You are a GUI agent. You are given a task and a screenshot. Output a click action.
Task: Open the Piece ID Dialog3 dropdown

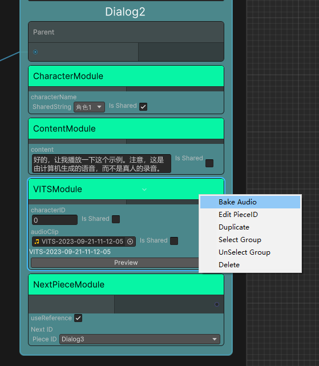pyautogui.click(x=140, y=339)
